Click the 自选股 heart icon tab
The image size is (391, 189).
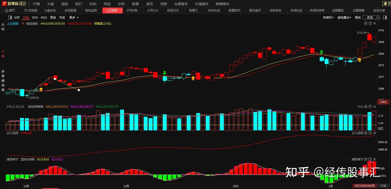click(x=31, y=10)
